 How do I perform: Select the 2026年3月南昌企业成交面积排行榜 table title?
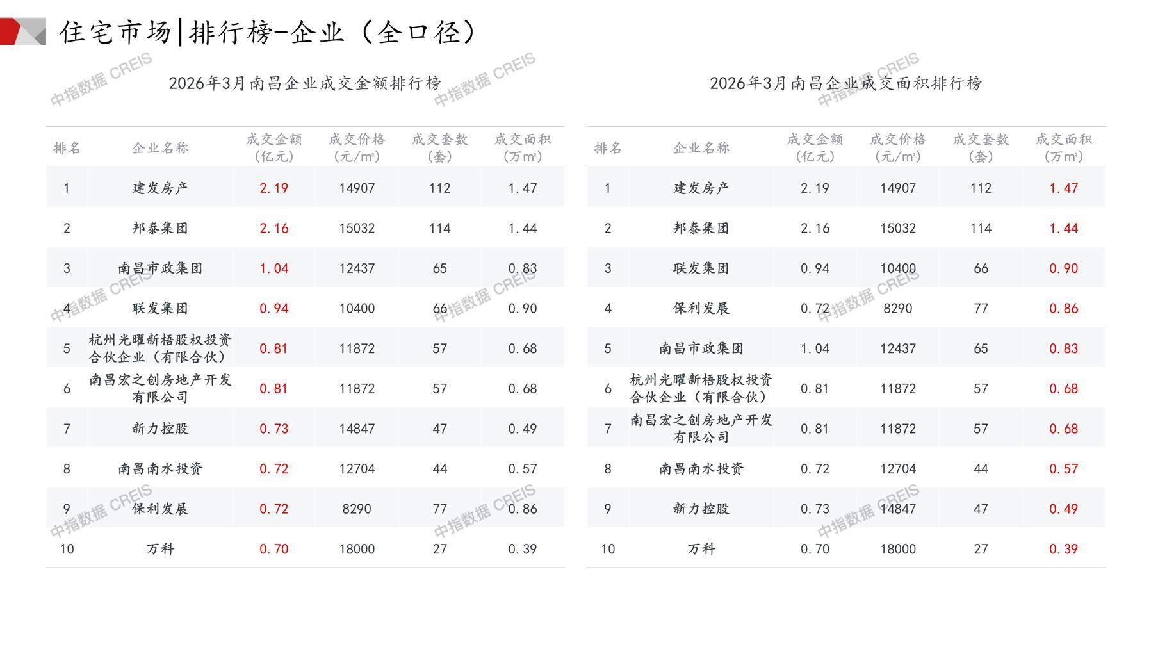click(x=845, y=83)
